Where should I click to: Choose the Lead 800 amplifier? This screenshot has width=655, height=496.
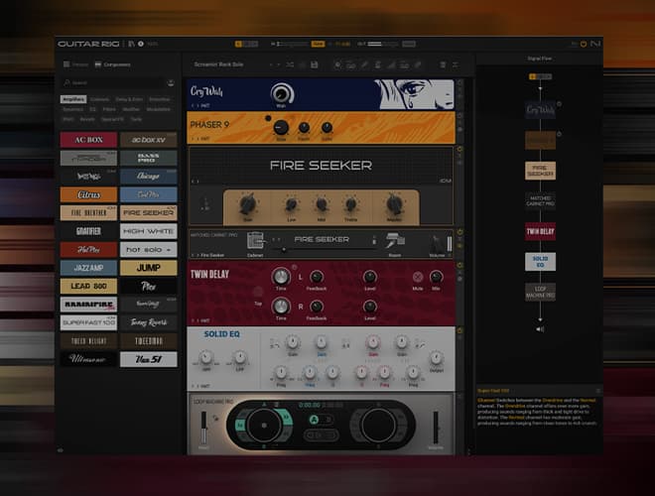click(88, 287)
